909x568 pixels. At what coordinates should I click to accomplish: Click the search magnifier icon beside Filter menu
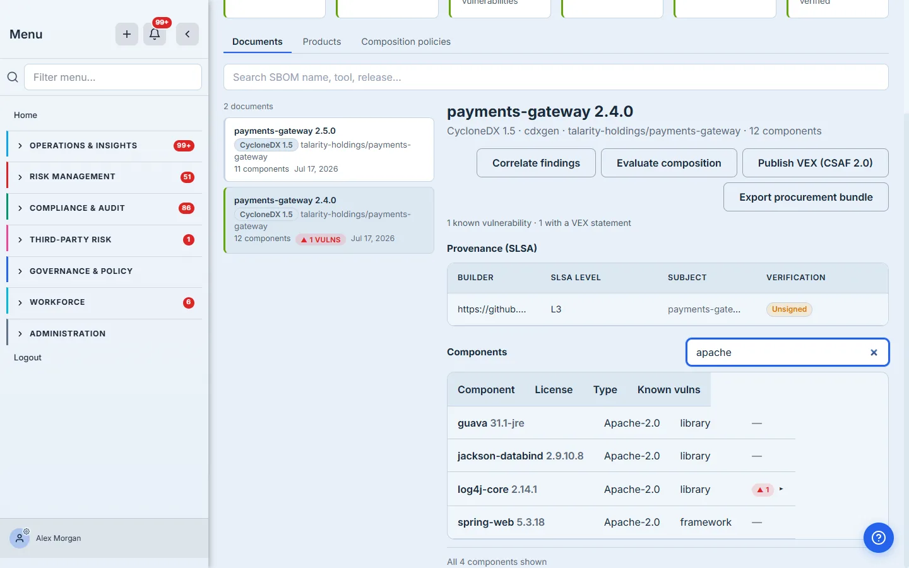(13, 77)
